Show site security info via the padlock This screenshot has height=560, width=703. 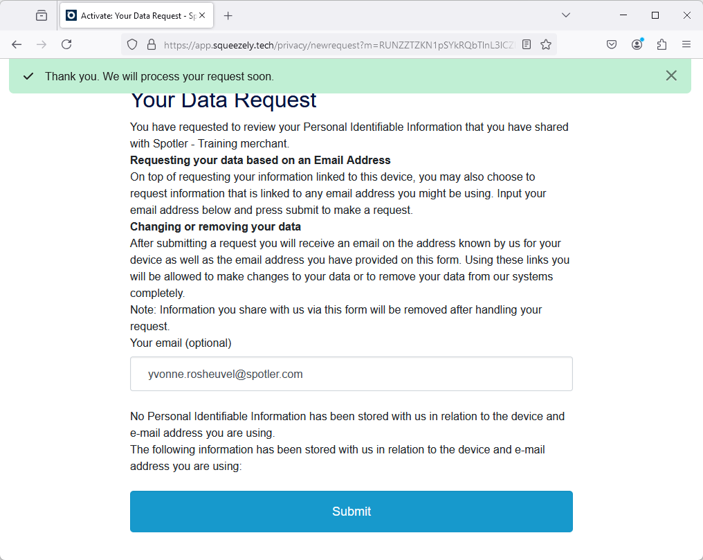(x=152, y=44)
